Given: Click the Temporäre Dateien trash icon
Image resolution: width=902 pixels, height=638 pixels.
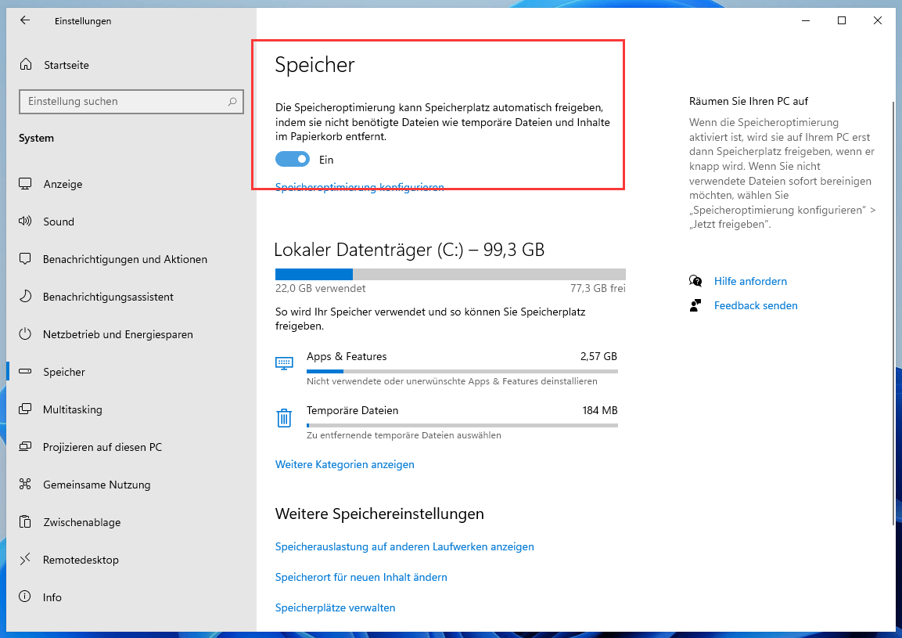Looking at the screenshot, I should pos(284,418).
